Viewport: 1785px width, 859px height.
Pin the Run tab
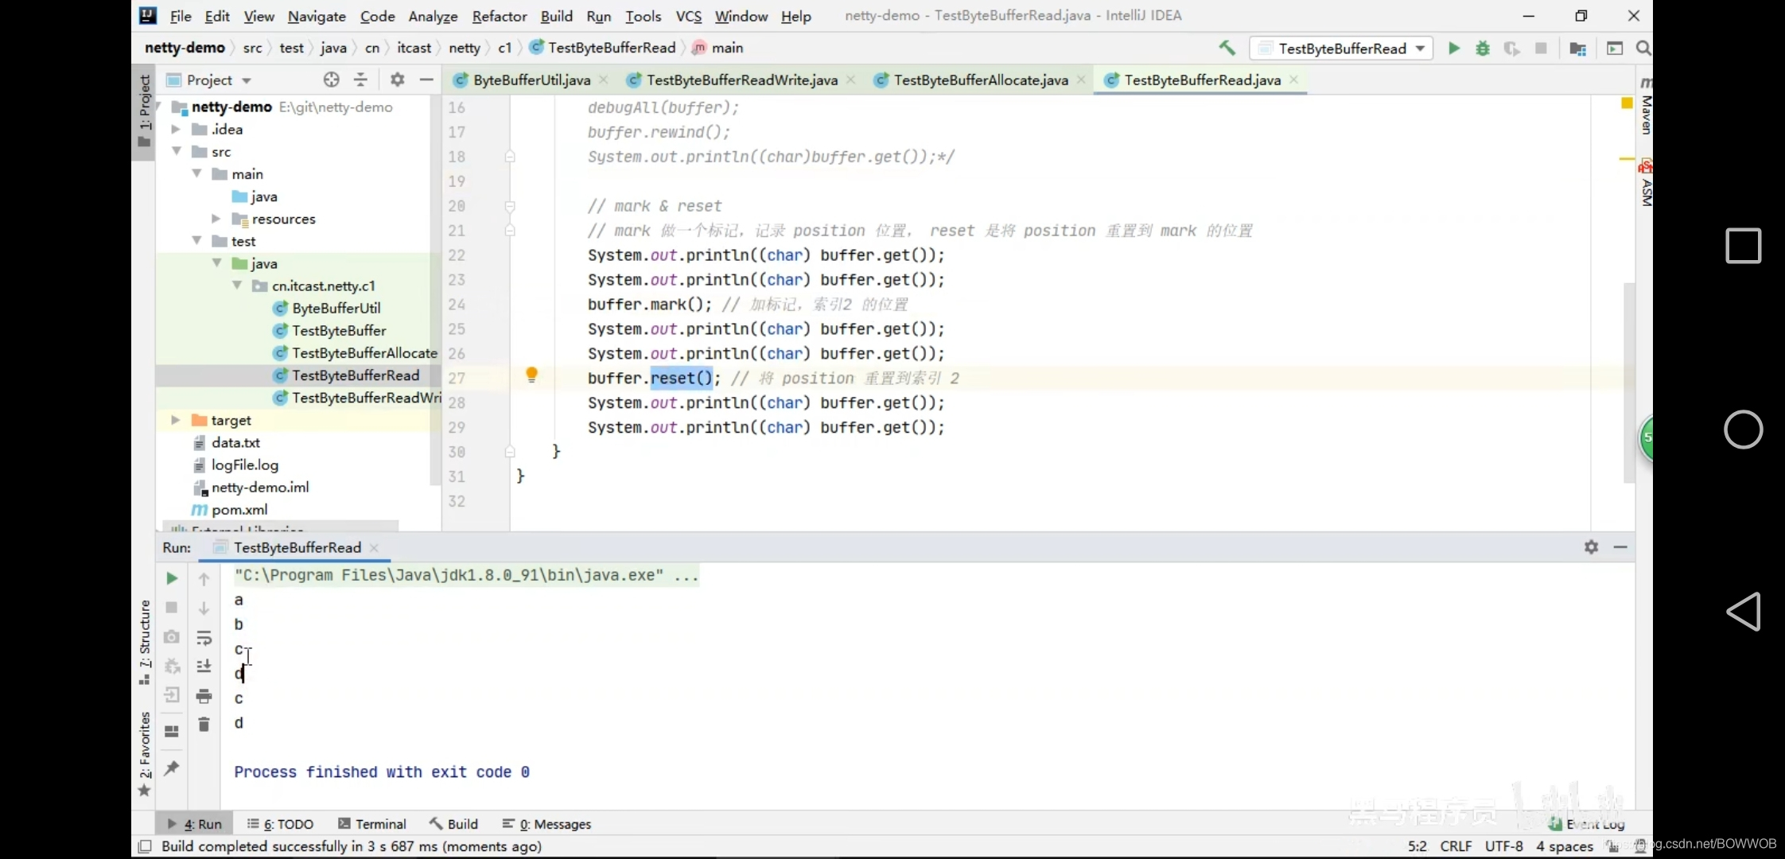(171, 768)
